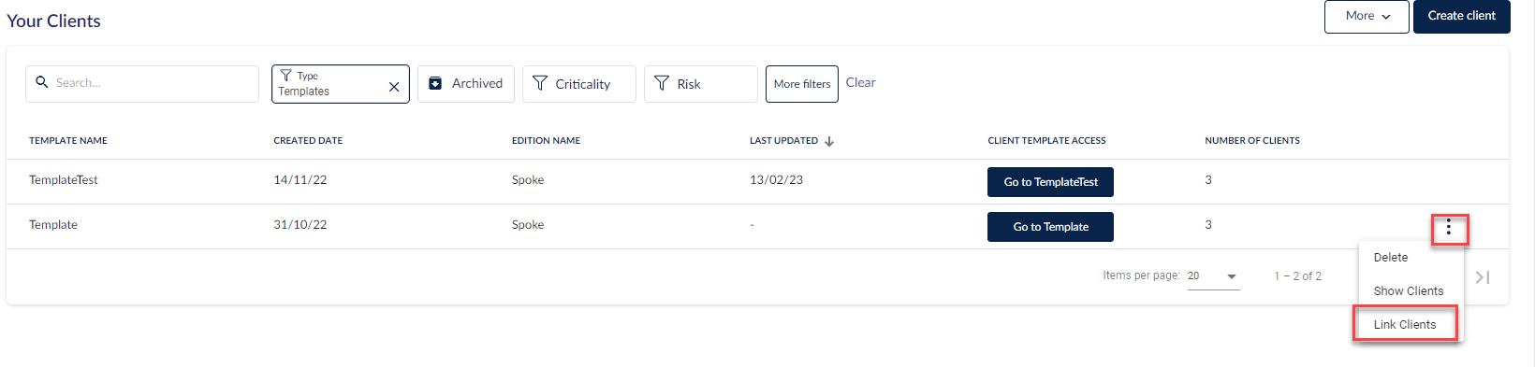
Task: Jump to last page with pagination icon
Action: [1483, 276]
